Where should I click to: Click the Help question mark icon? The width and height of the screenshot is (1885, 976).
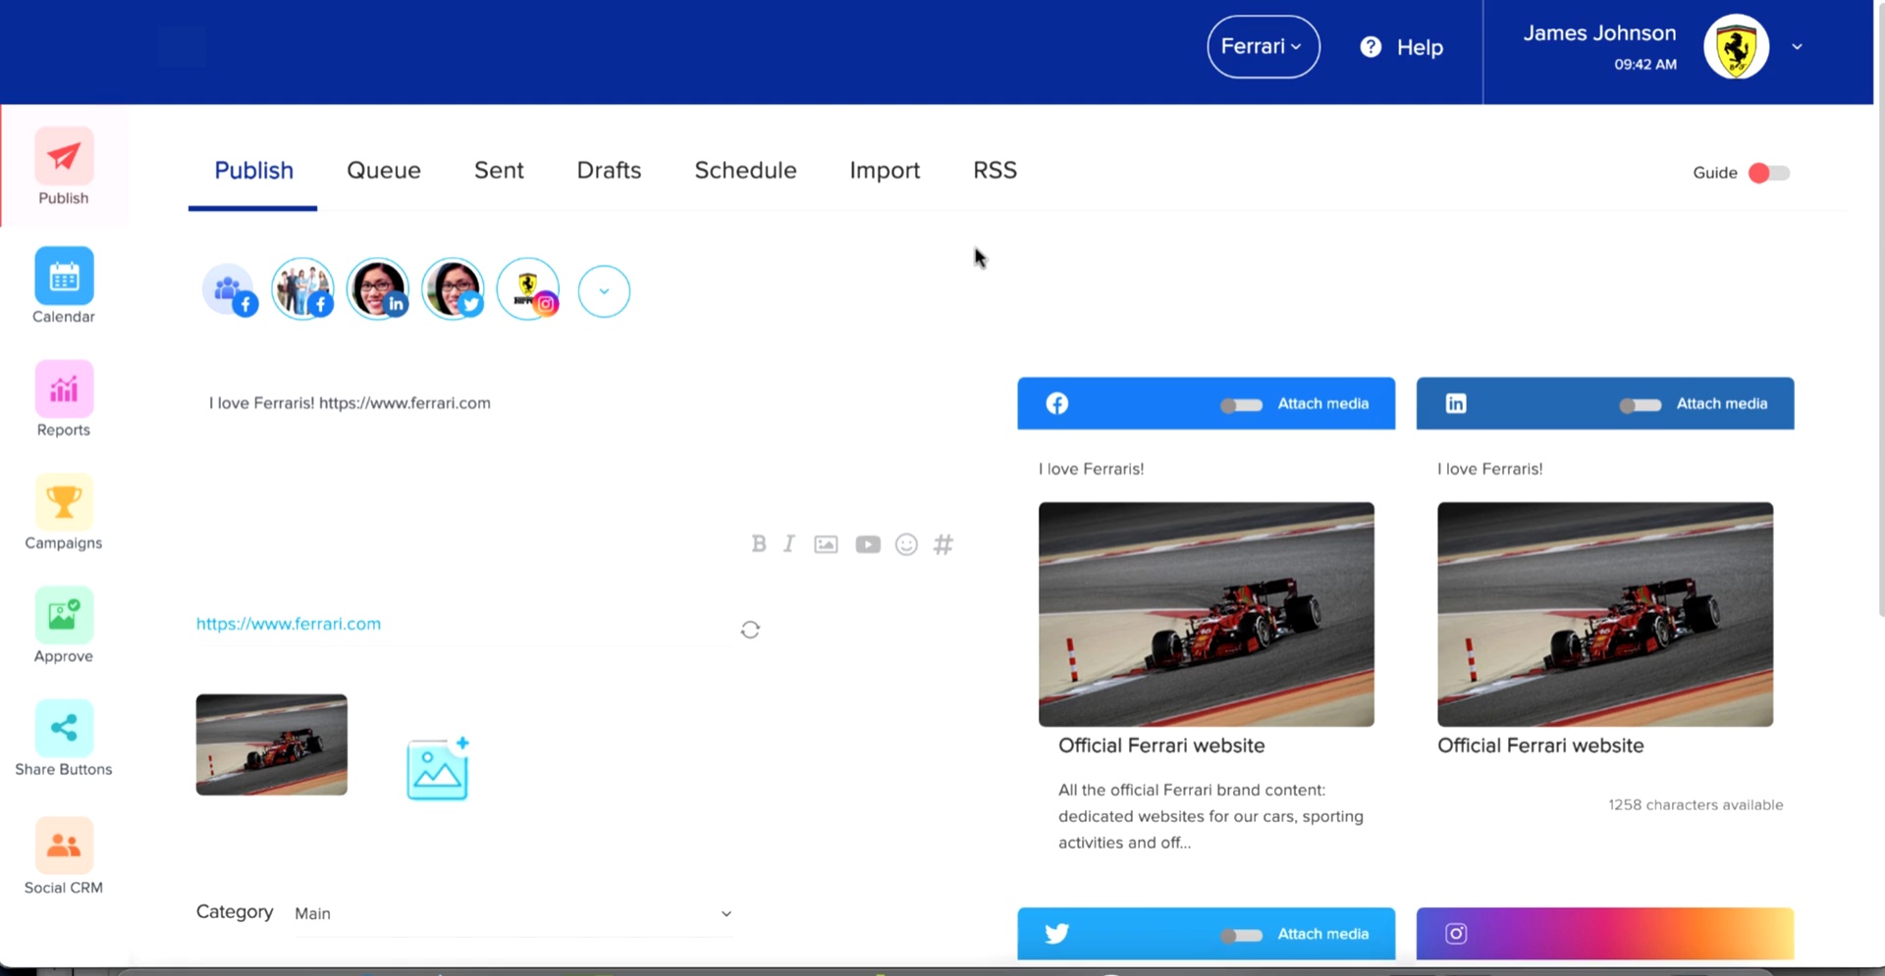click(1371, 47)
